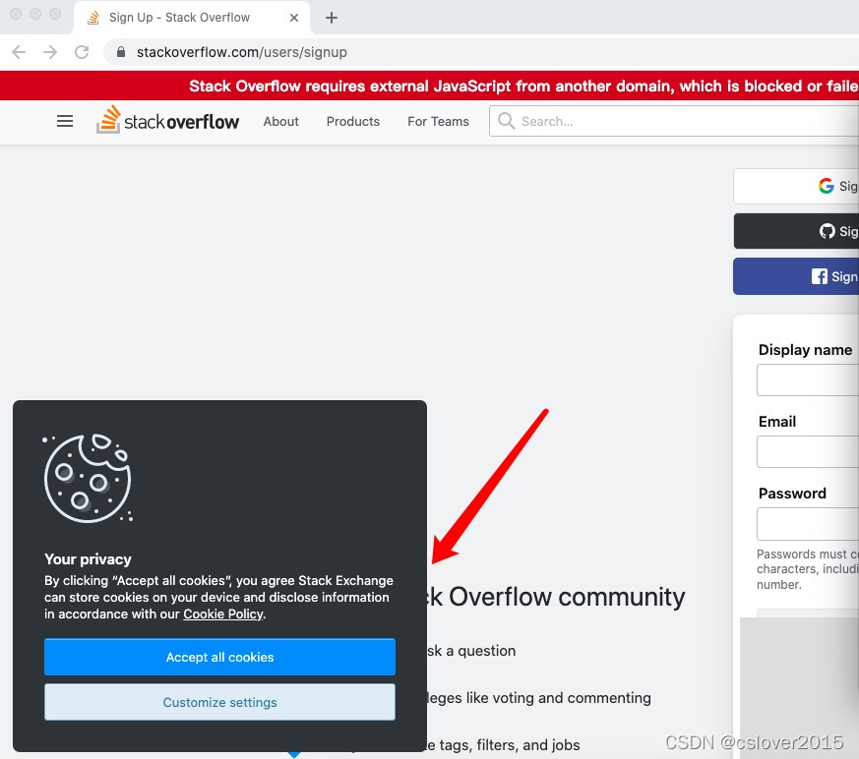Click Accept all cookies
859x759 pixels.
tap(219, 657)
